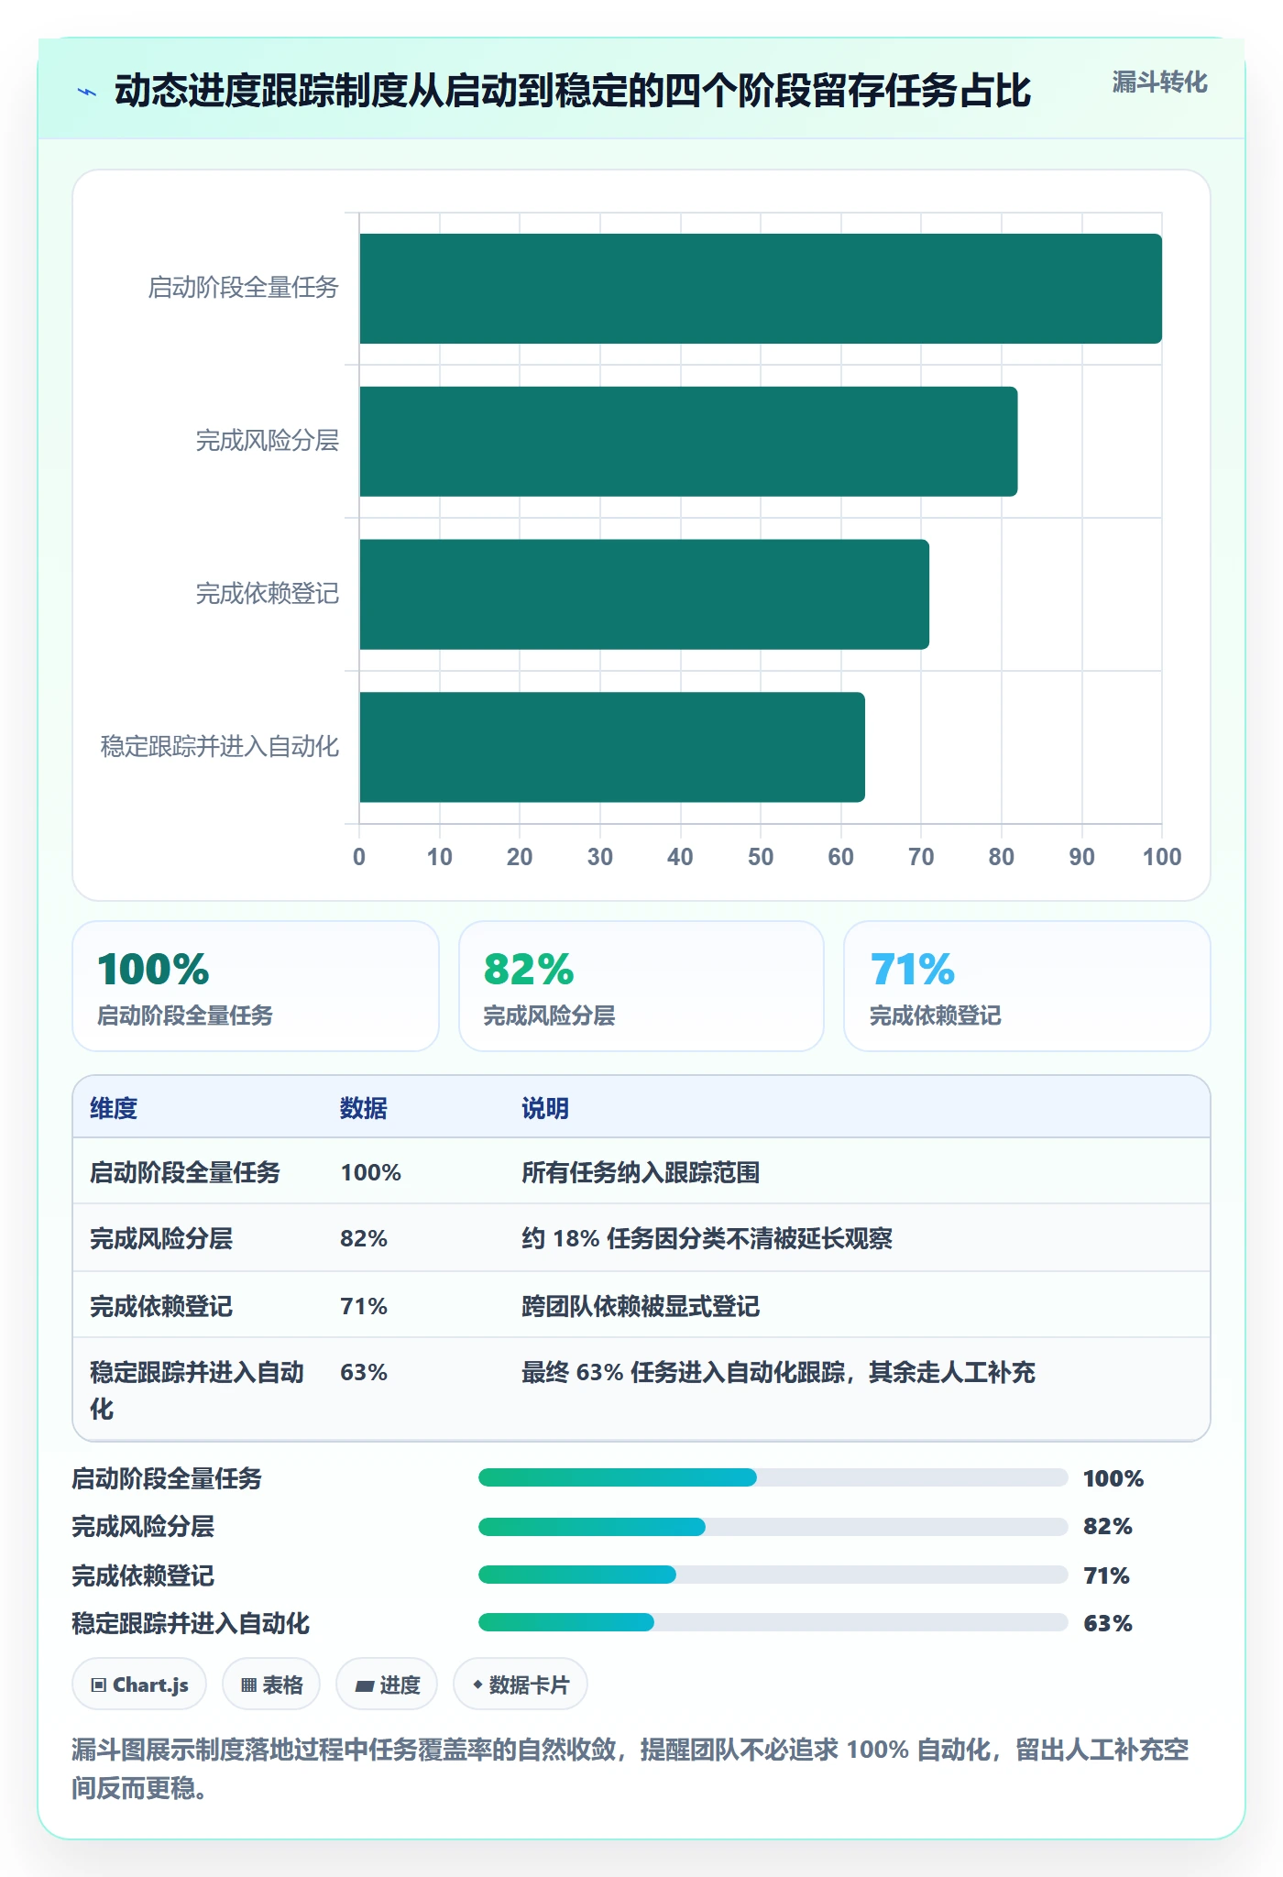Click the 说明 column header
The image size is (1283, 1877).
[545, 1108]
